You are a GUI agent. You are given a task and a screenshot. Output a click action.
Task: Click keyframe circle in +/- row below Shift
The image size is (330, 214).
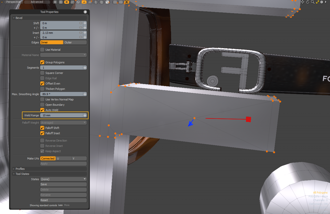point(81,28)
